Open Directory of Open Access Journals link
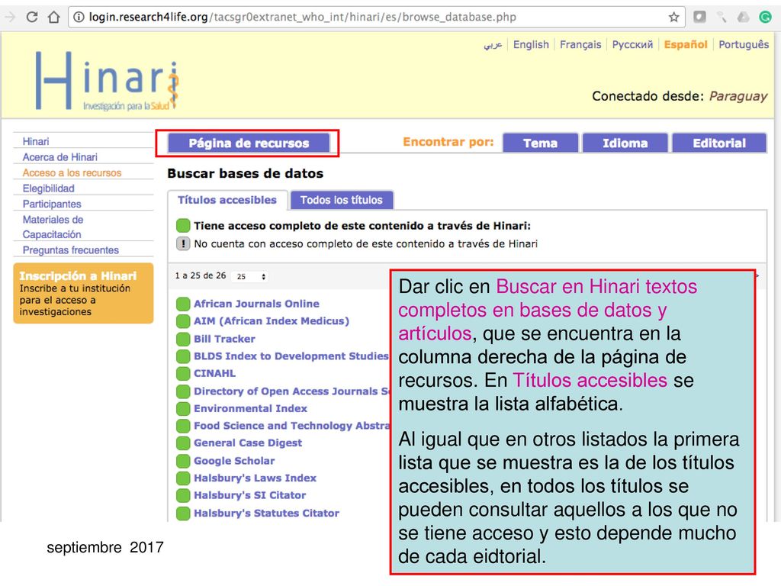 click(291, 391)
